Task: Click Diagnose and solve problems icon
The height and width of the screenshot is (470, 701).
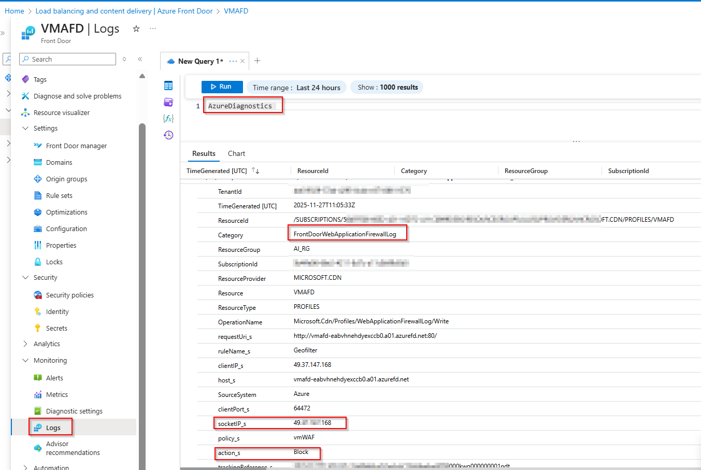Action: click(25, 96)
